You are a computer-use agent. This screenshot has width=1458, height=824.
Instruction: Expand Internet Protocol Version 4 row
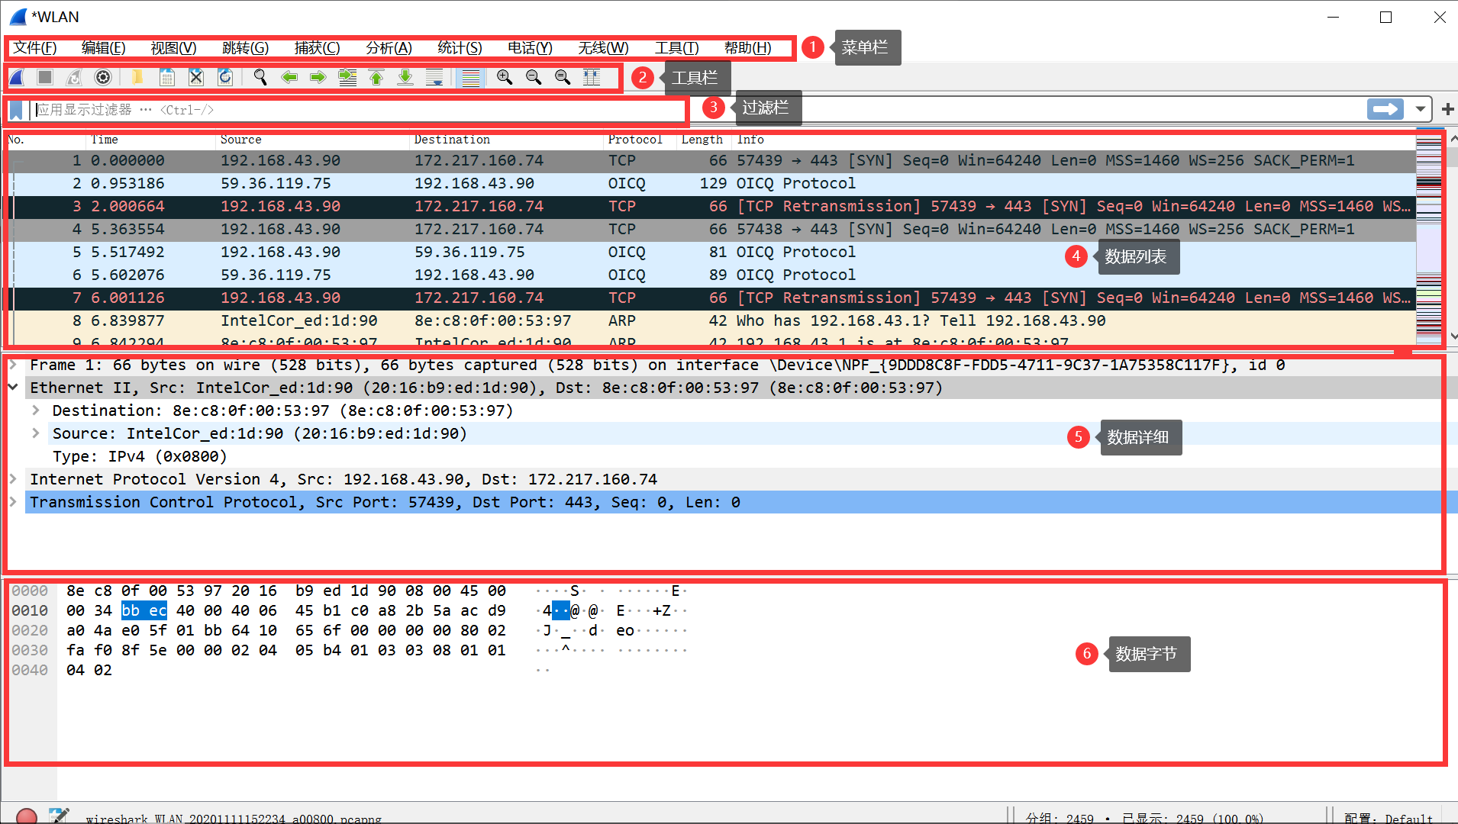tap(13, 479)
